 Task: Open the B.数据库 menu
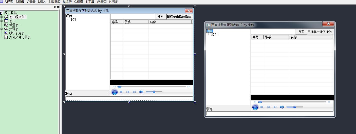tap(54, 2)
